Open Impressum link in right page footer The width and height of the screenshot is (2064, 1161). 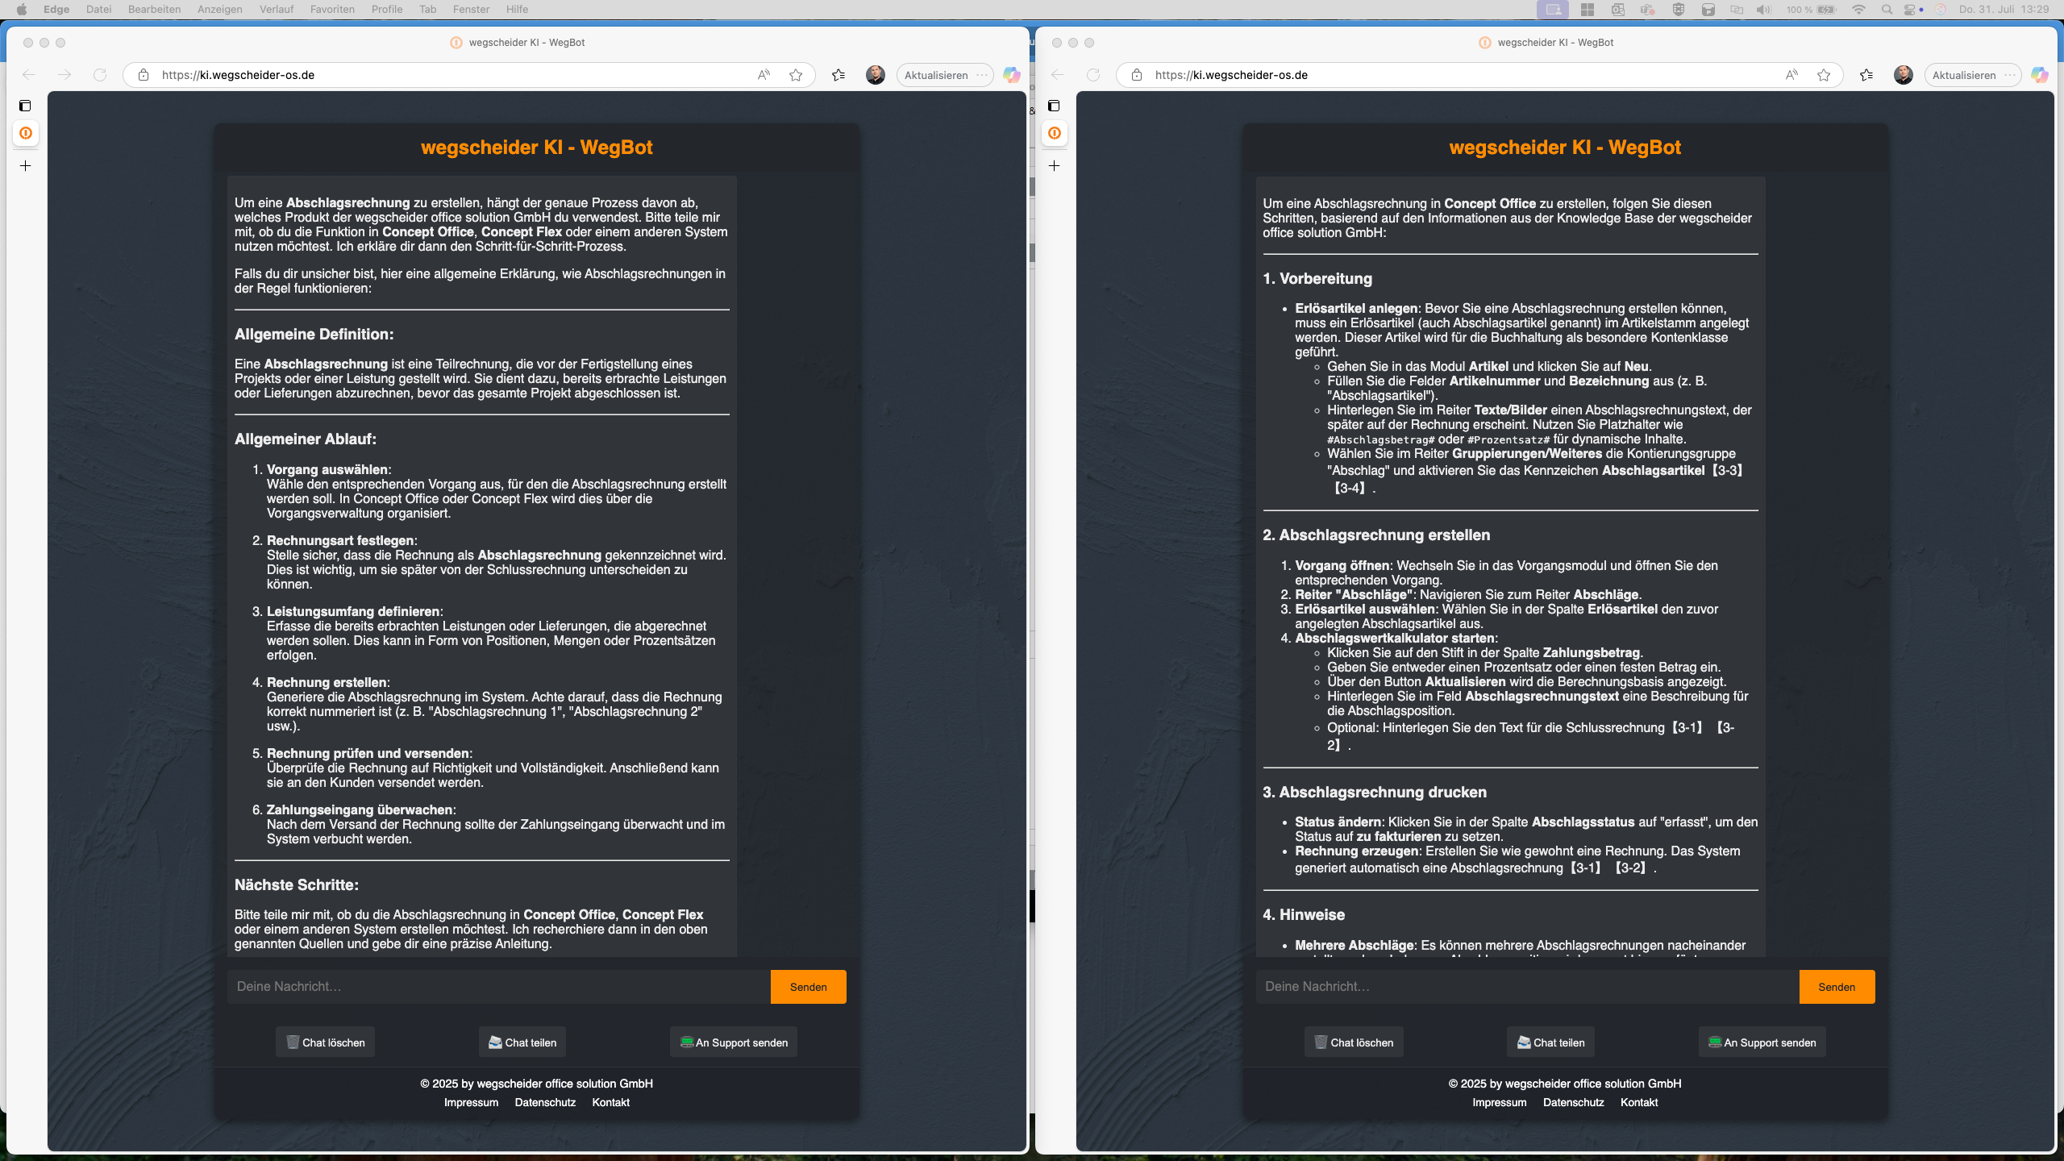click(x=1499, y=1102)
